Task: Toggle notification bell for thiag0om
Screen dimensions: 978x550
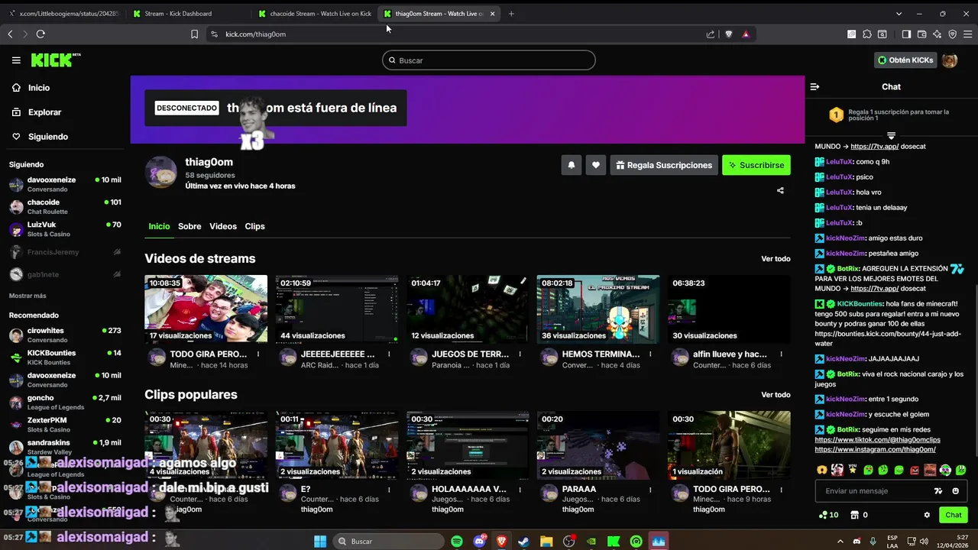Action: click(x=571, y=165)
